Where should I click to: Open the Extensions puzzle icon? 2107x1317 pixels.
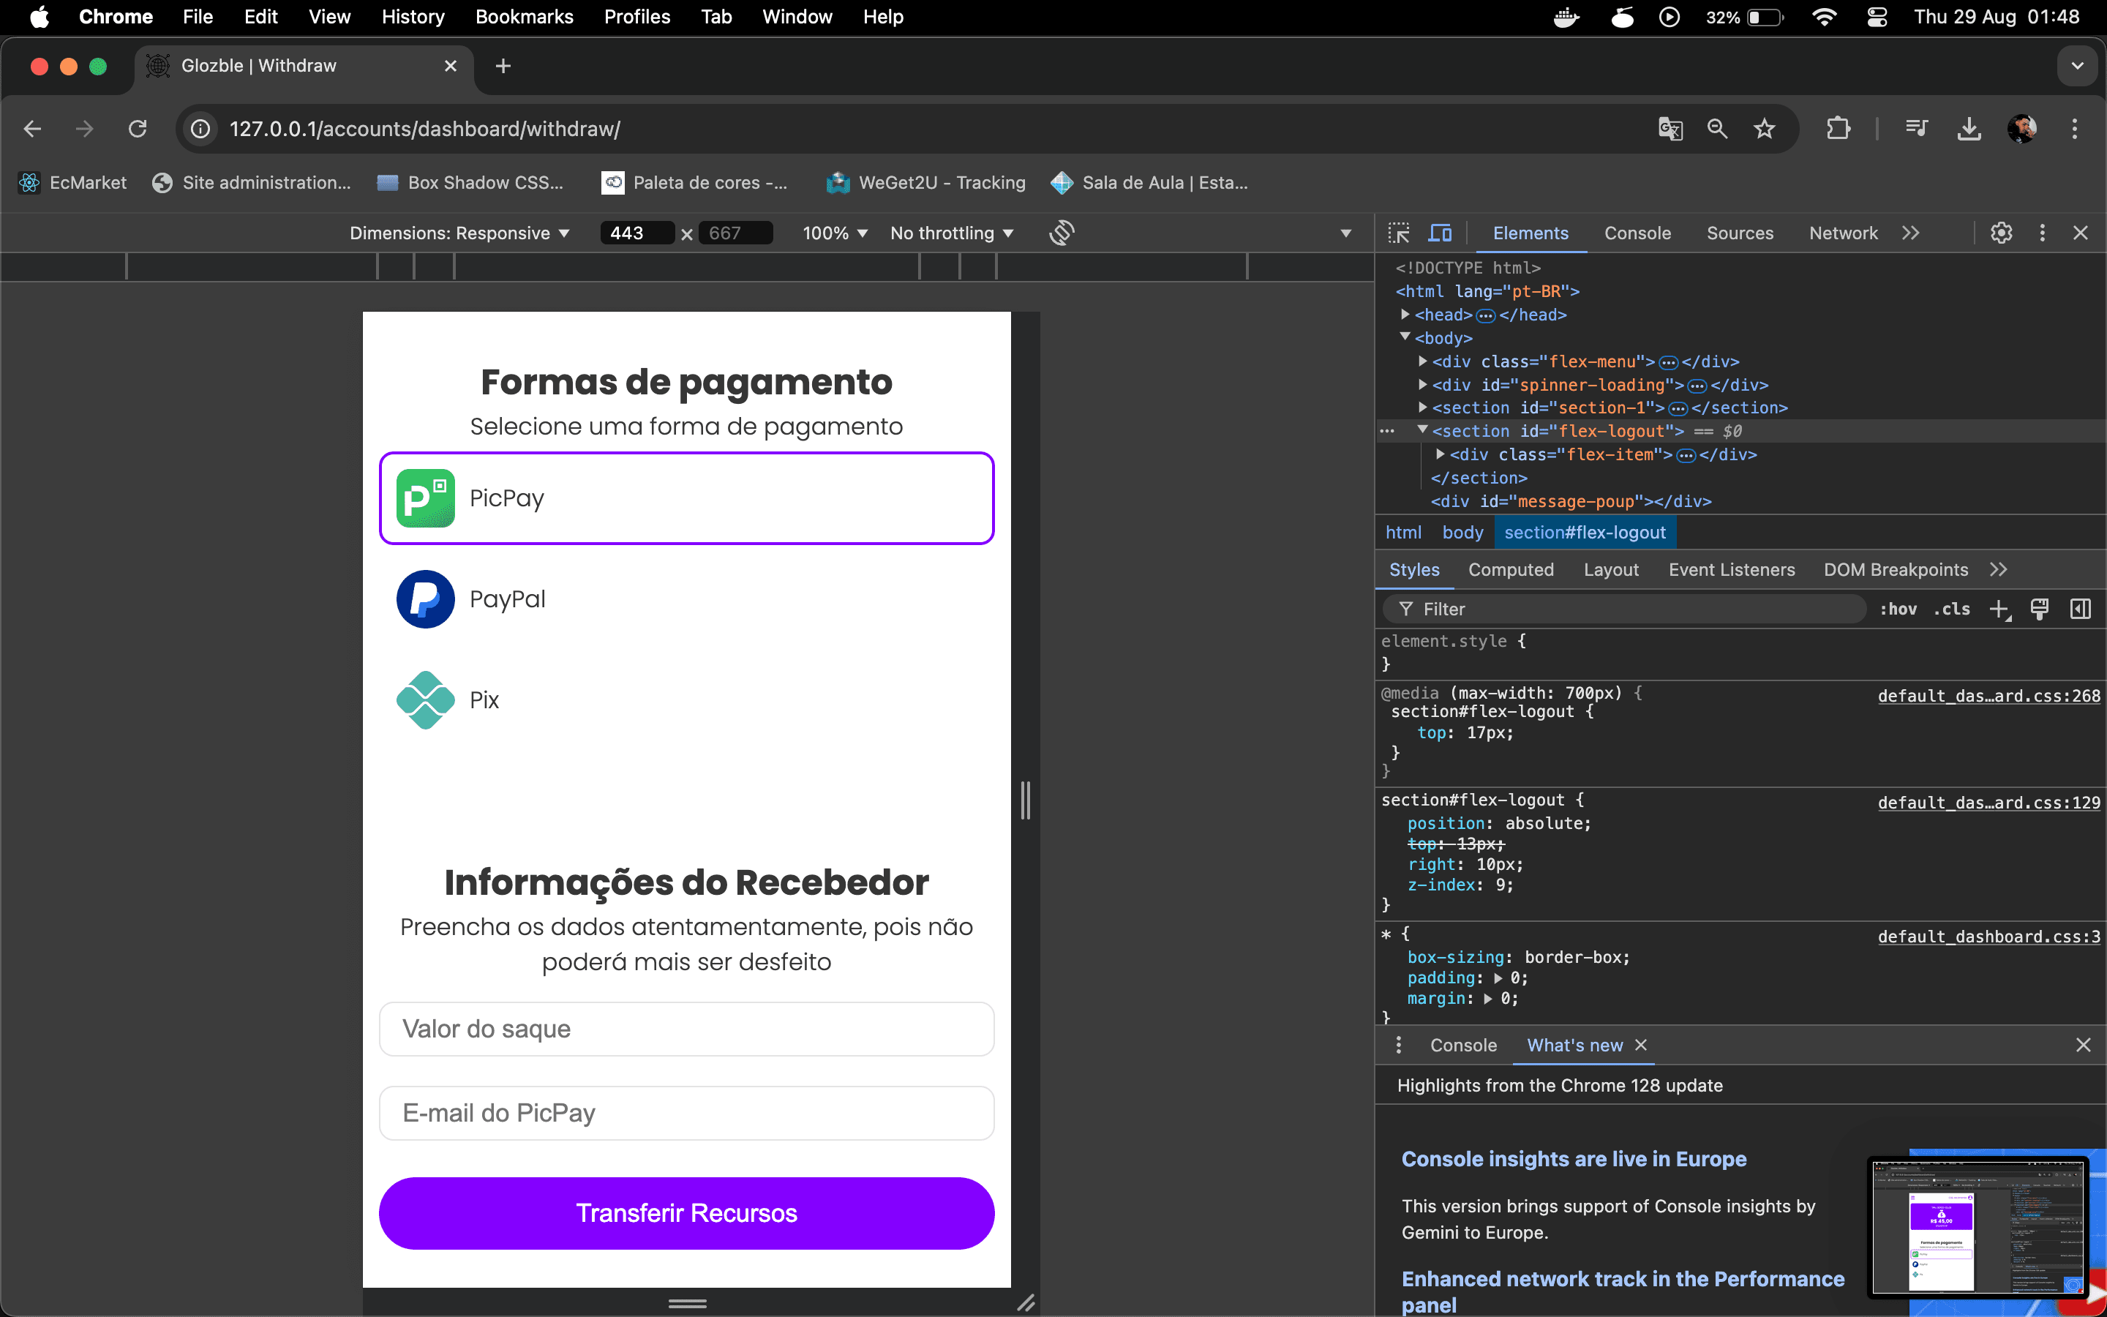(1838, 129)
